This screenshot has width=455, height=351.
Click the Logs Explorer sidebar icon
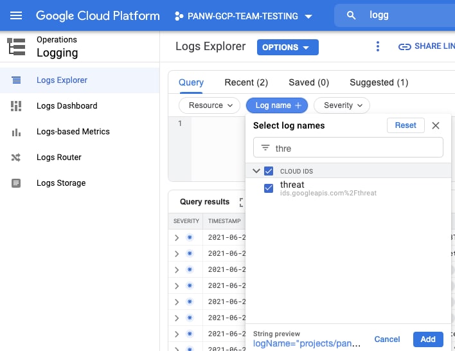click(16, 80)
